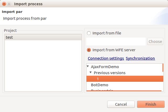
Task: Cancel the import dialog
Action: coord(121,104)
